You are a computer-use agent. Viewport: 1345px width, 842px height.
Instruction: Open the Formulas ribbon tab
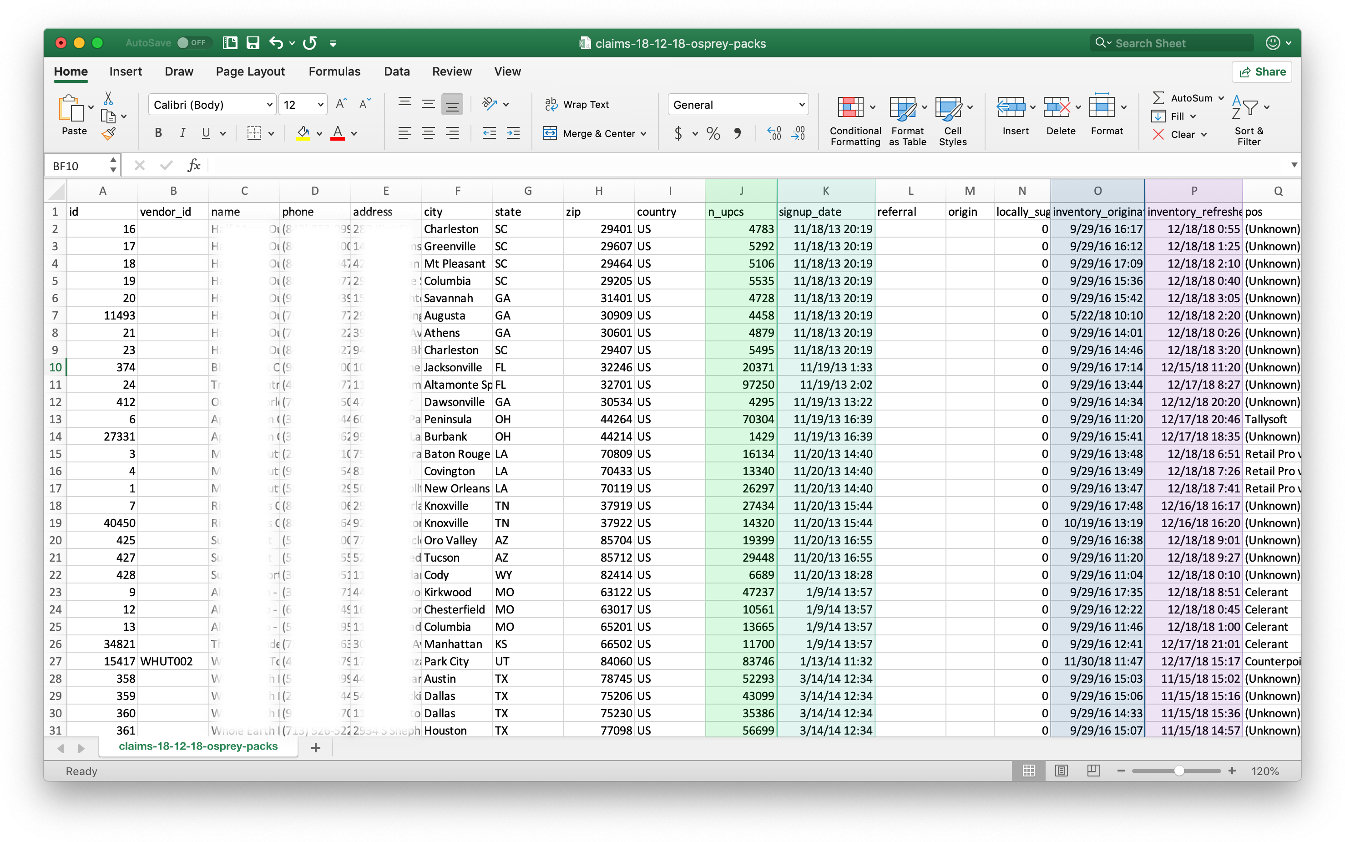[x=334, y=71]
